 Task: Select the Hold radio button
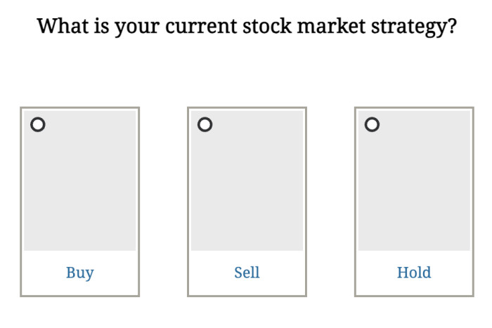pos(372,124)
